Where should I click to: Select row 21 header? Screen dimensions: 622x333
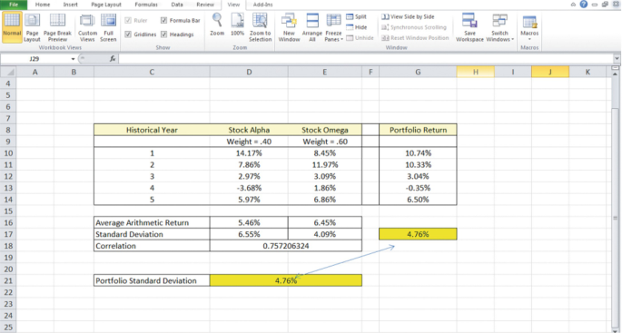tap(8, 280)
